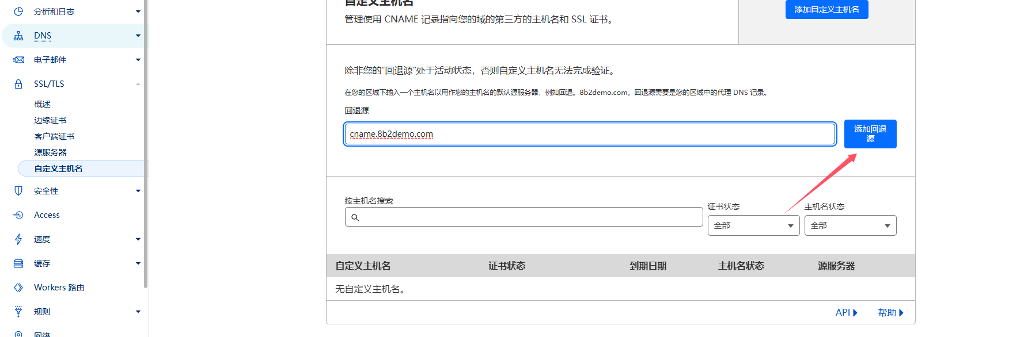Viewport: 1024px width, 337px height.
Task: Select the 缓存 database icon
Action: click(18, 263)
